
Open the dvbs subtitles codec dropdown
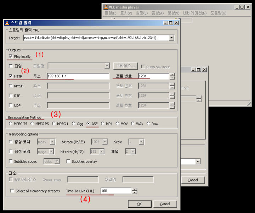tap(57, 161)
